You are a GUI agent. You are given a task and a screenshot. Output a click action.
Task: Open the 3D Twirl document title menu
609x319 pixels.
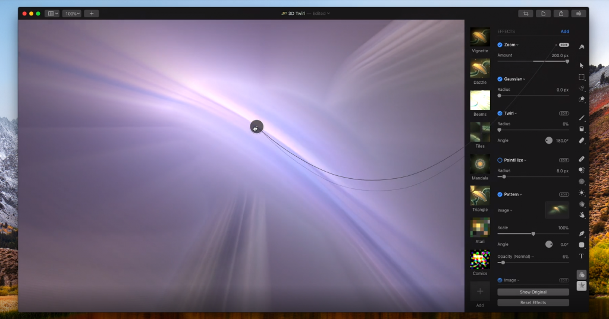point(306,14)
